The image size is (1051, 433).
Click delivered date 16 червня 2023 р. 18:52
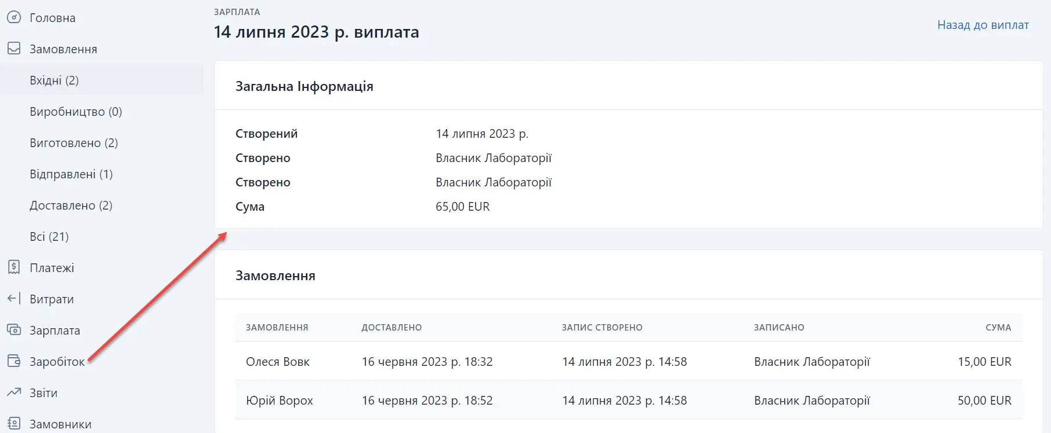tap(427, 401)
